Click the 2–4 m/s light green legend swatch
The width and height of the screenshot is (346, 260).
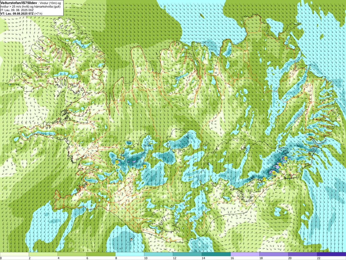(43, 254)
